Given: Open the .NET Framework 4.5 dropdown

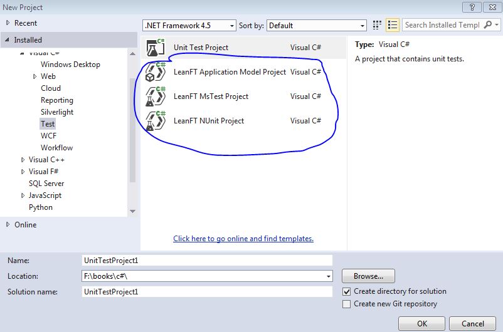Looking at the screenshot, I should coord(189,26).
